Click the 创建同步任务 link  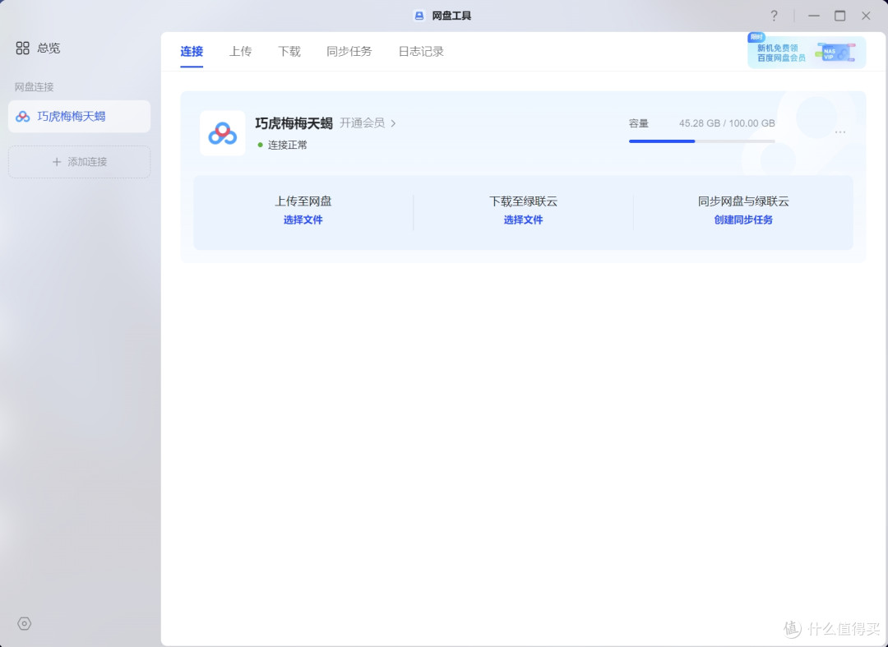click(743, 220)
